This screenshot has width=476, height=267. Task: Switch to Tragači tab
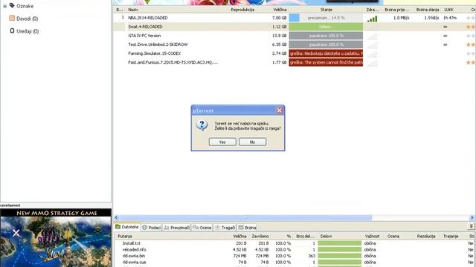click(225, 228)
